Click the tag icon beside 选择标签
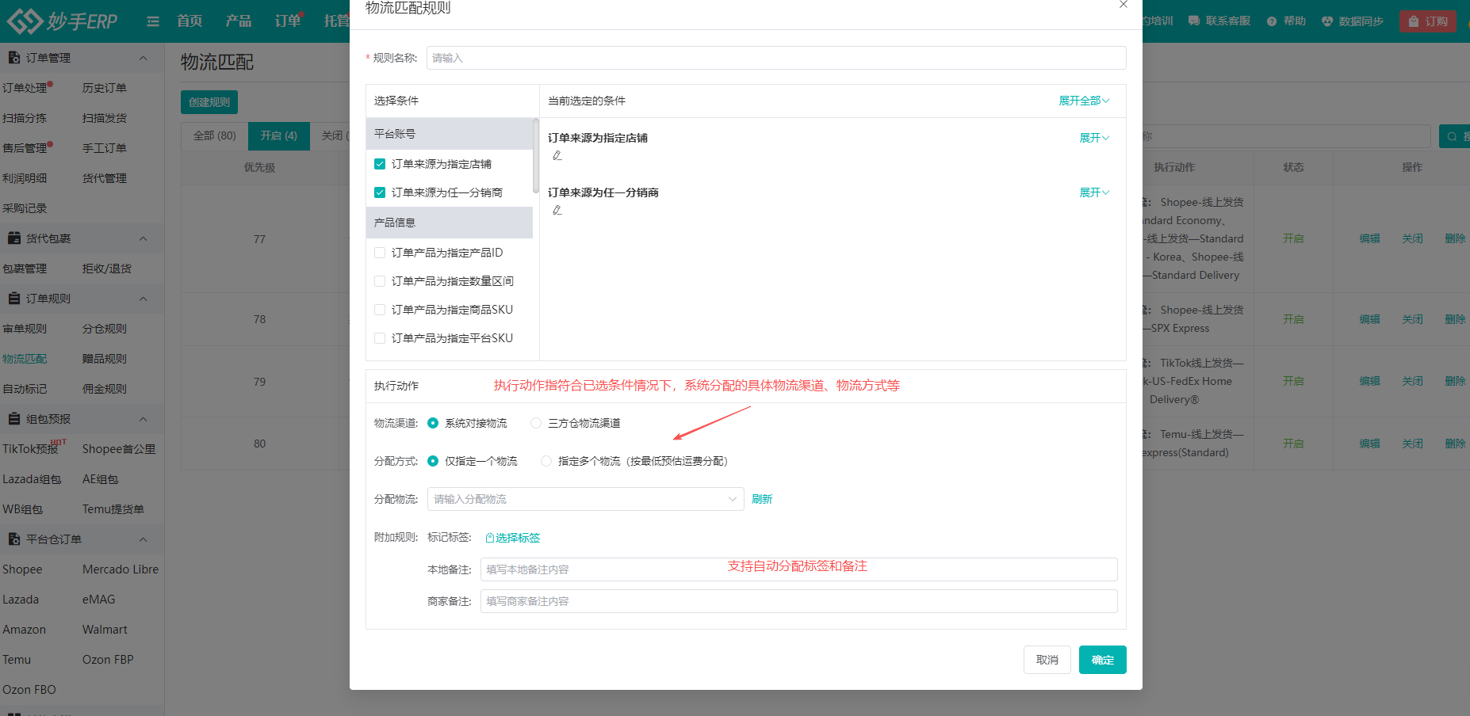 click(x=489, y=537)
